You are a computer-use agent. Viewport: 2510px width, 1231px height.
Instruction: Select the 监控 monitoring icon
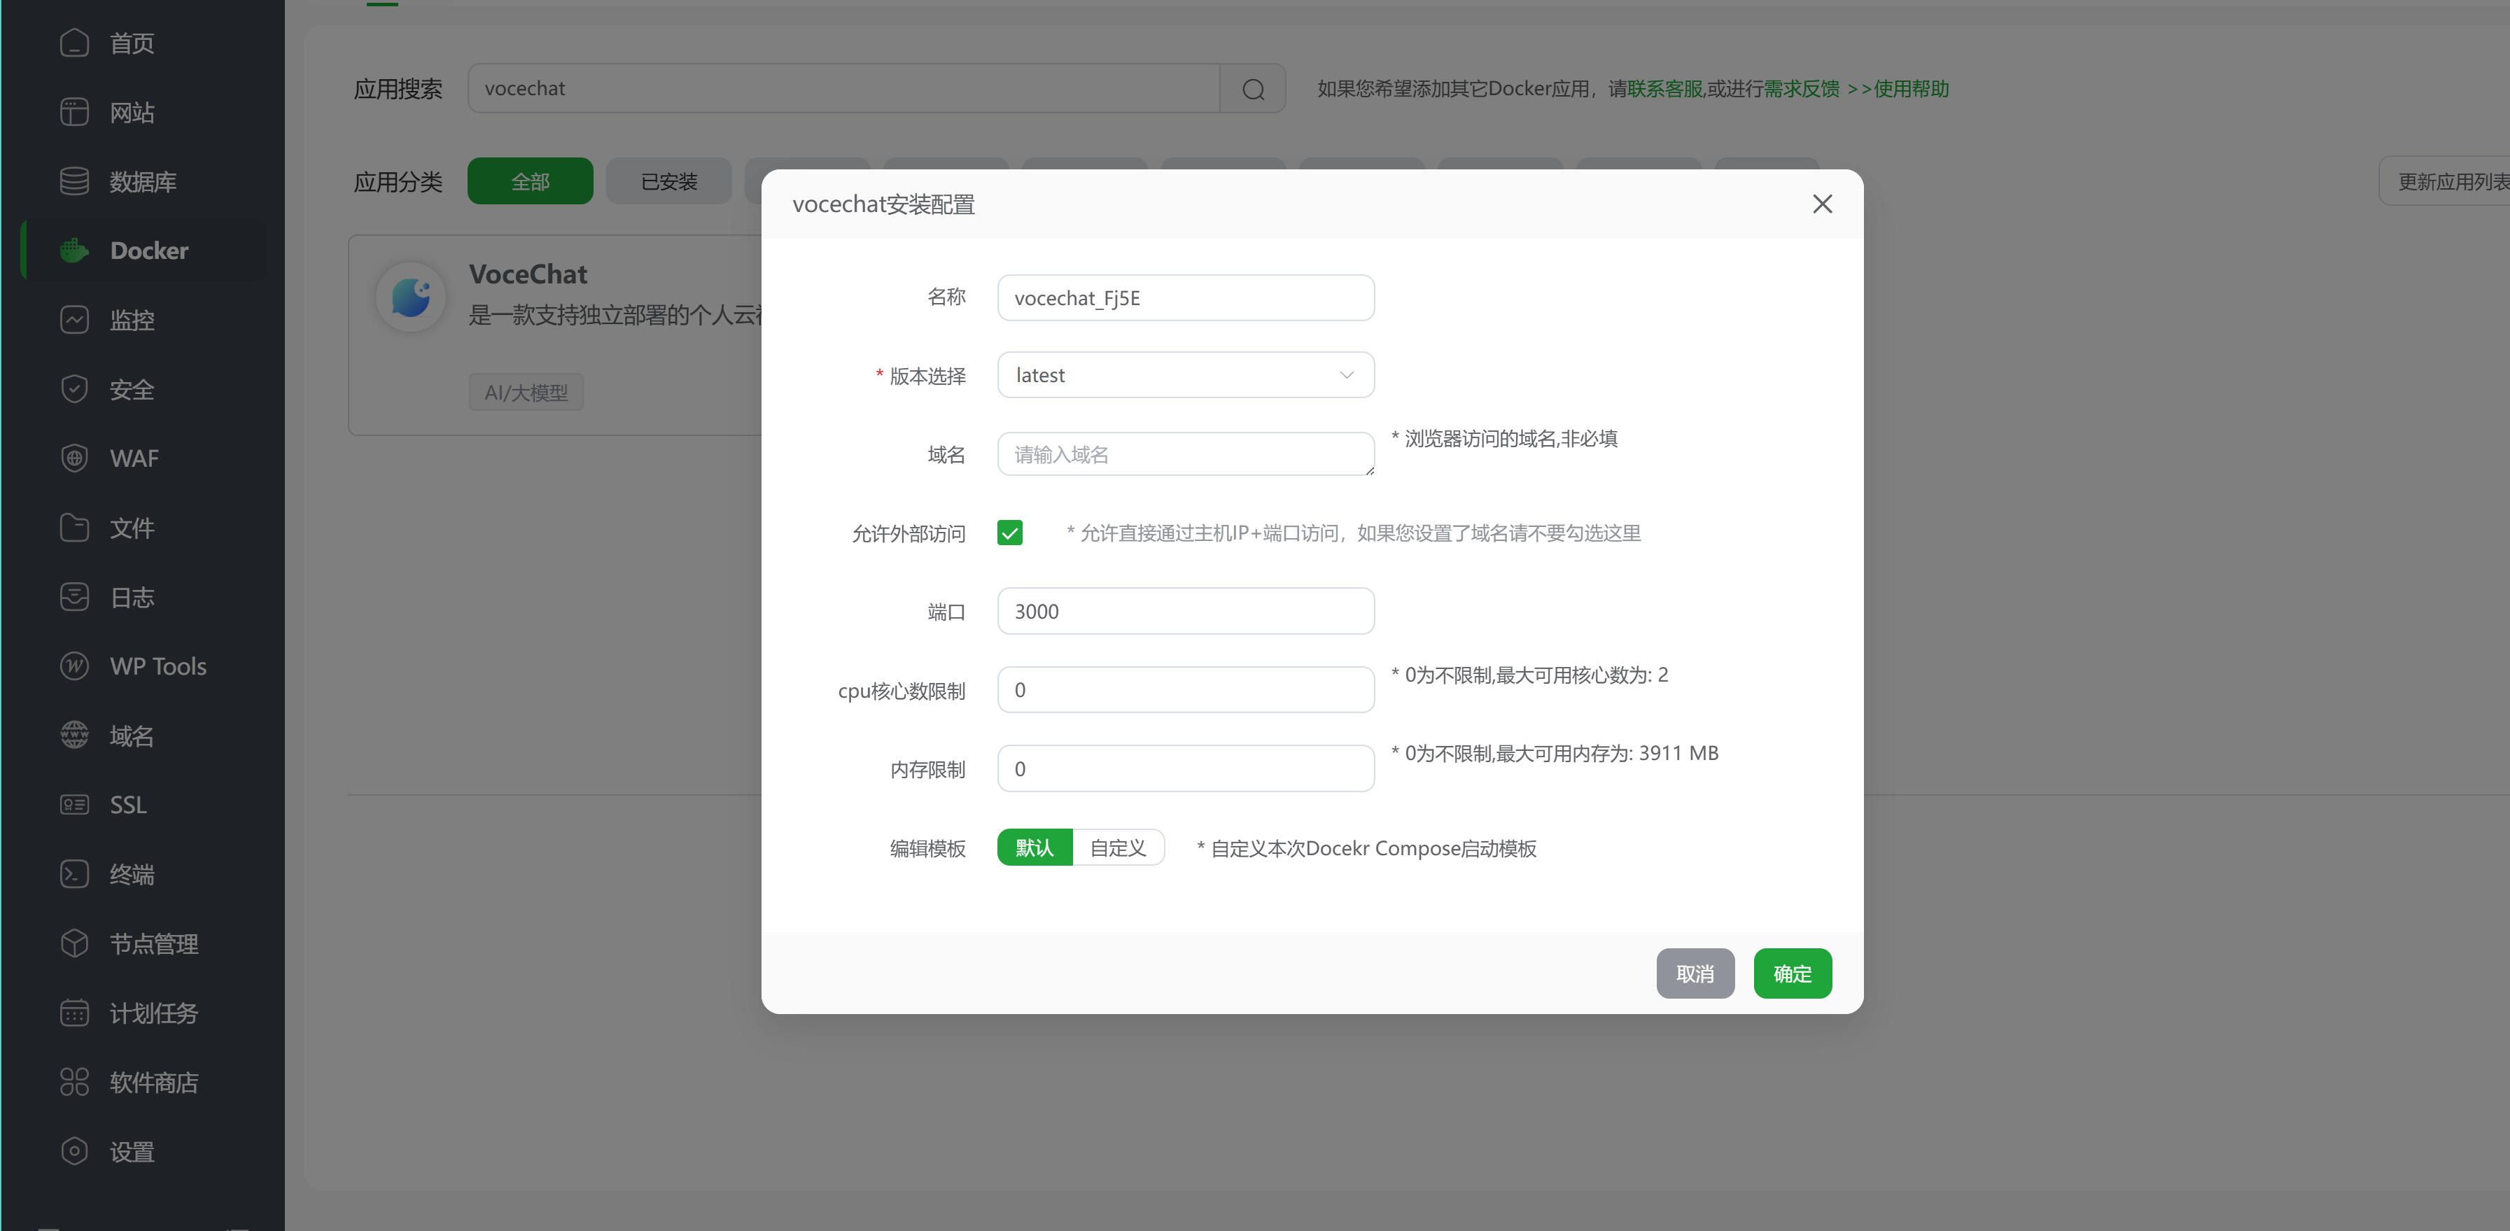click(x=74, y=319)
